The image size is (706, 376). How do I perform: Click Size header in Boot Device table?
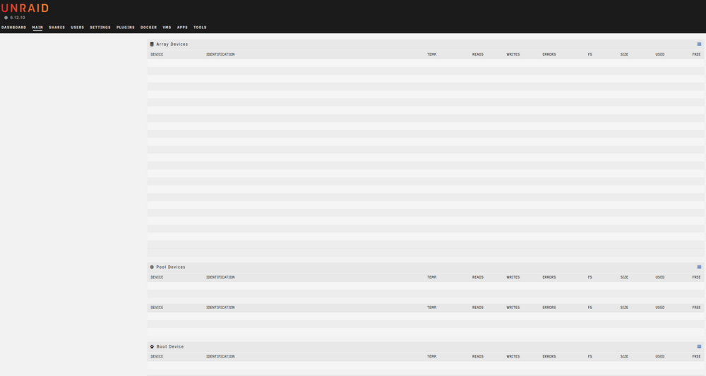click(624, 356)
